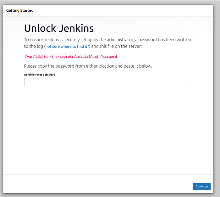The height and width of the screenshot is (197, 220).
Task: Click the 'Please copy the password' instruction text
Action: pos(88,66)
